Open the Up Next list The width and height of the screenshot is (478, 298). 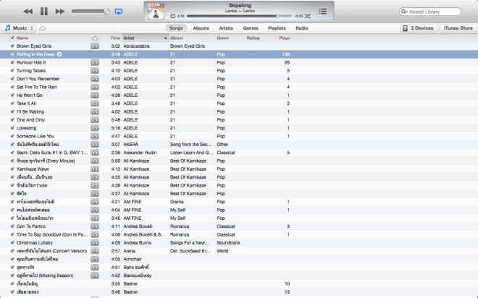click(x=322, y=12)
